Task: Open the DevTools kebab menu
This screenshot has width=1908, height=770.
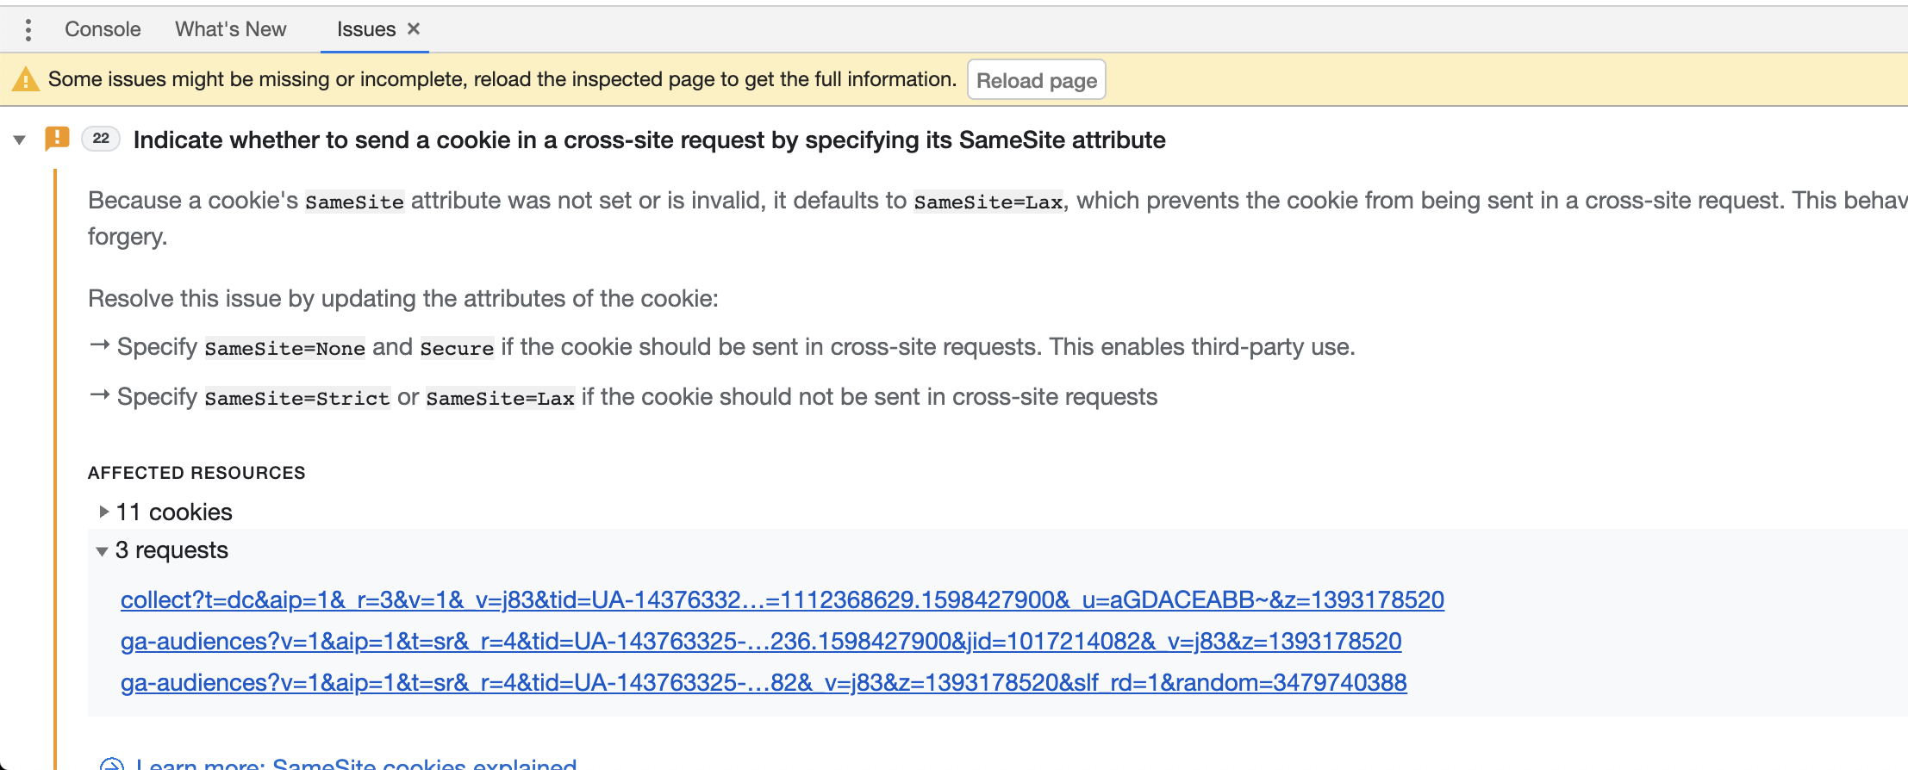Action: pyautogui.click(x=28, y=28)
